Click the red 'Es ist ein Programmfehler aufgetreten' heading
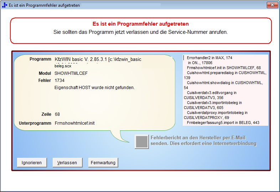Screen dimensions: 280x192 tap(141, 24)
